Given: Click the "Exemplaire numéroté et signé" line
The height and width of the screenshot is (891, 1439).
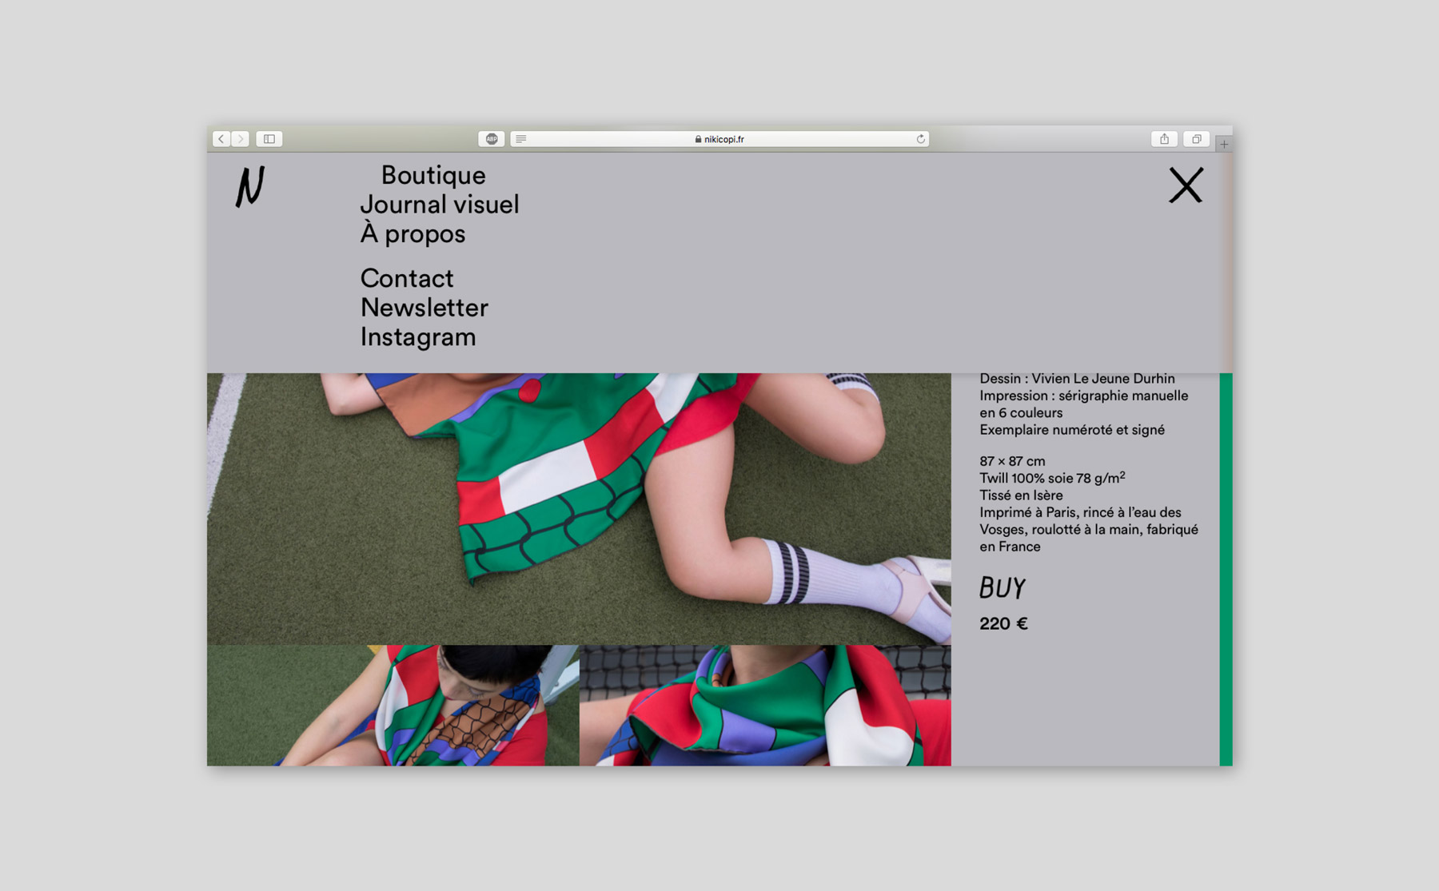Looking at the screenshot, I should click(1072, 430).
